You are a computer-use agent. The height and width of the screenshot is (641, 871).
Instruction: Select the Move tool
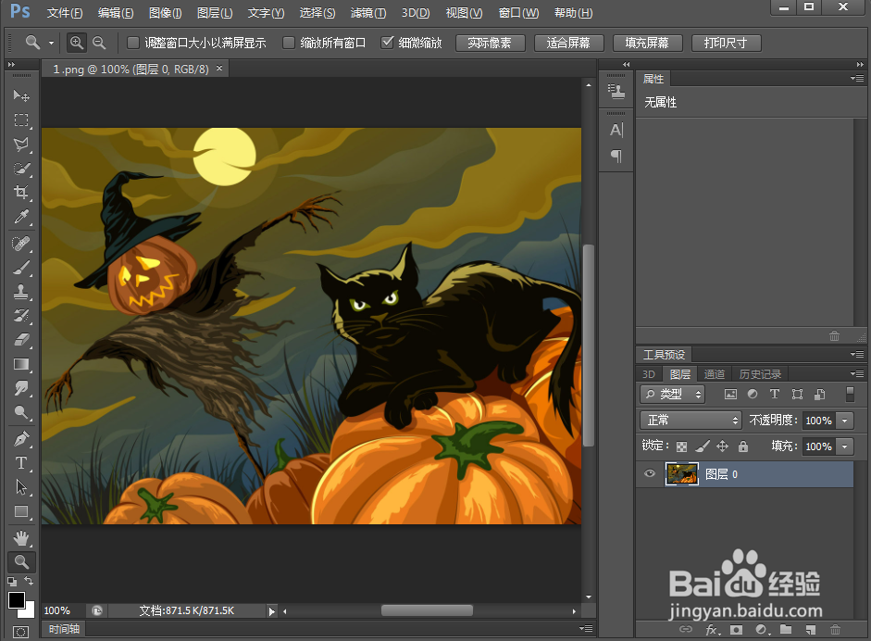[21, 95]
